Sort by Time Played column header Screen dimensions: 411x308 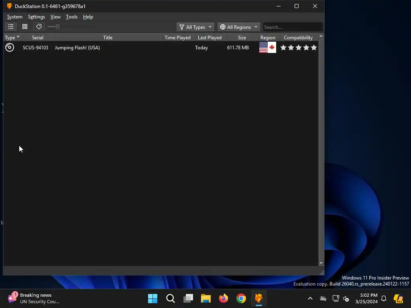coord(177,37)
